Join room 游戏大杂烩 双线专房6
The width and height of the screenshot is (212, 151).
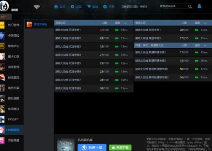pos(94,72)
